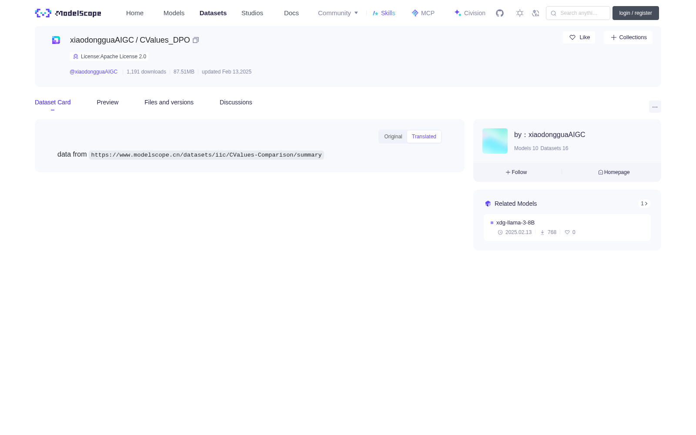
Task: Click the Civision stars icon
Action: coord(458,13)
